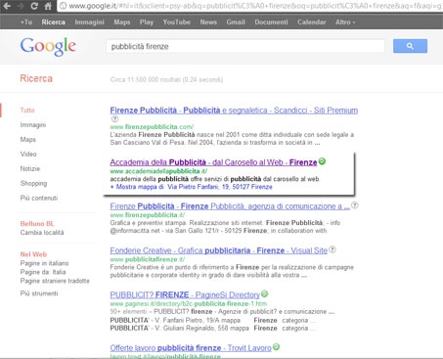This screenshot has height=359, width=443.
Task: Click the red Ricerca heading
Action: pos(36,78)
